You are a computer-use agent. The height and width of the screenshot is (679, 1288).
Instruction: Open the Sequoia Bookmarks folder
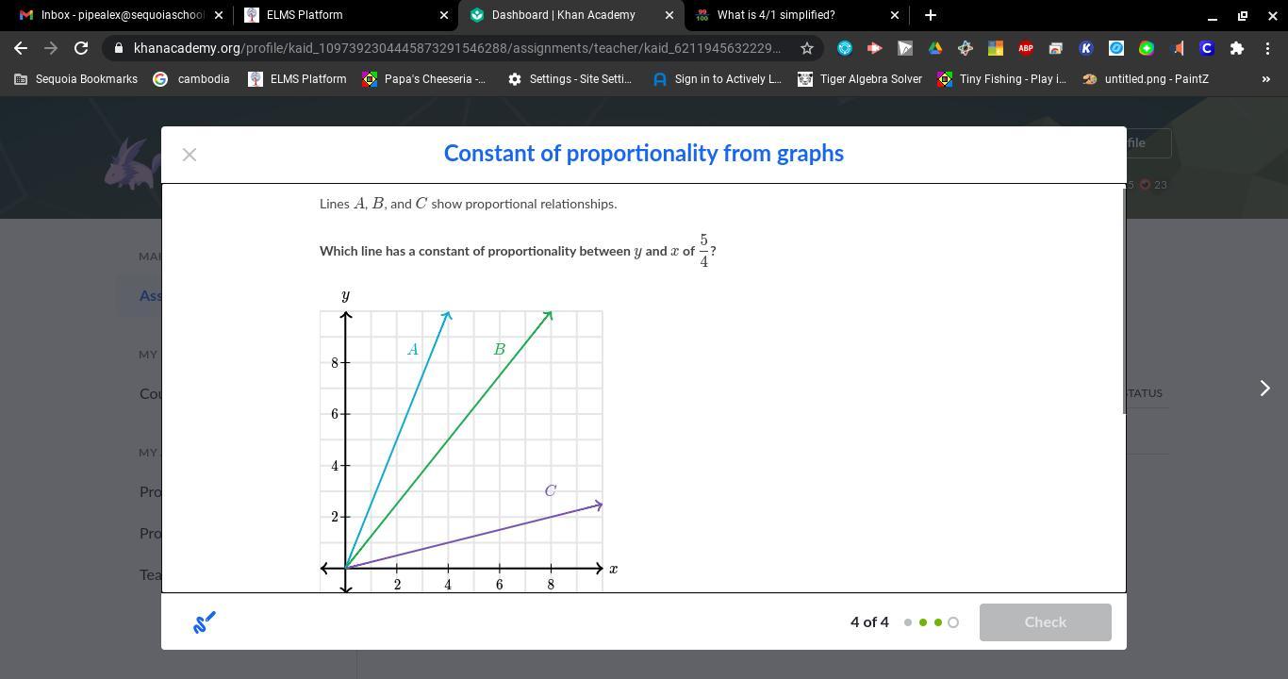point(76,79)
